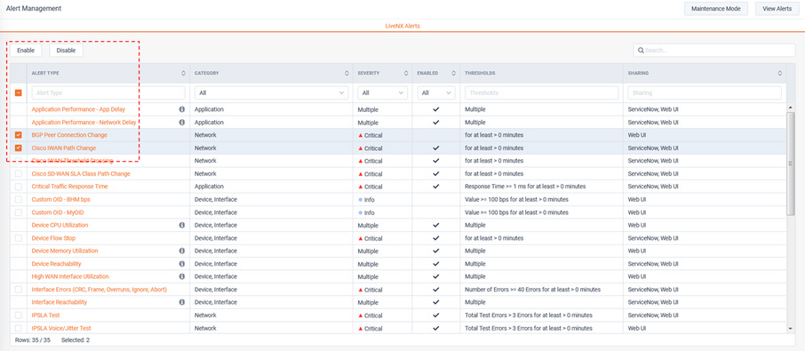Screen dimensions: 805x351
Task: Click info icon for Application Performance - App Delay
Action: tap(182, 109)
